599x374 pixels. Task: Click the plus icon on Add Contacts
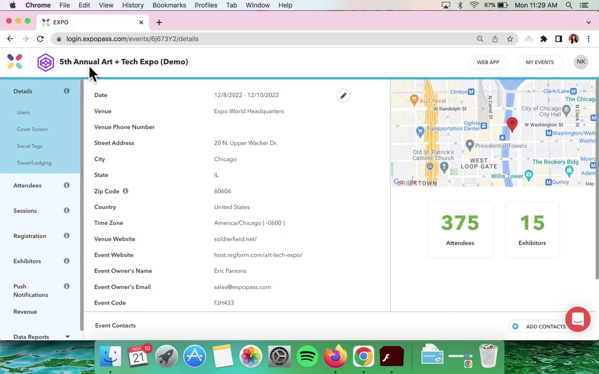click(x=515, y=326)
